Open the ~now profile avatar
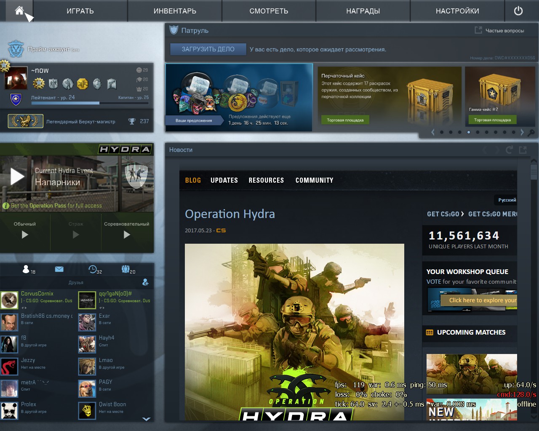This screenshot has width=539, height=431. [x=16, y=77]
